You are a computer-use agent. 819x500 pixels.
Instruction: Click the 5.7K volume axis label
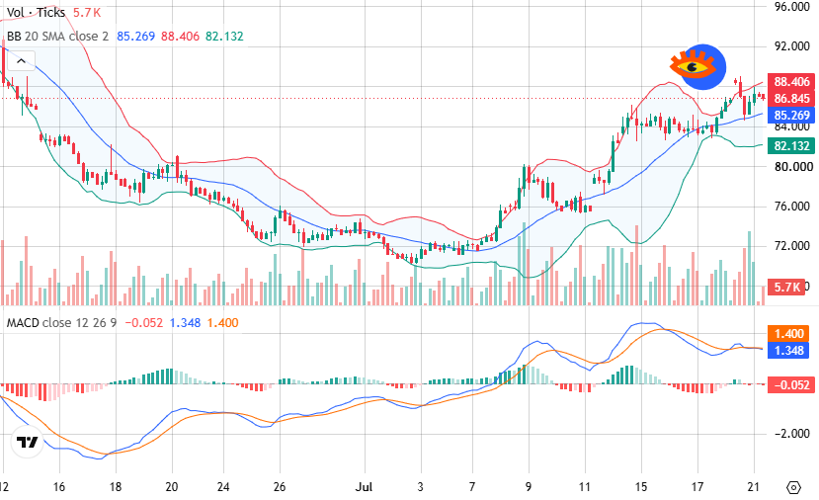pos(786,287)
